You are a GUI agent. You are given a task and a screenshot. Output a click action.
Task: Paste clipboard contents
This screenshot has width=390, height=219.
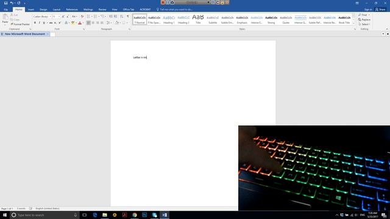click(5, 19)
